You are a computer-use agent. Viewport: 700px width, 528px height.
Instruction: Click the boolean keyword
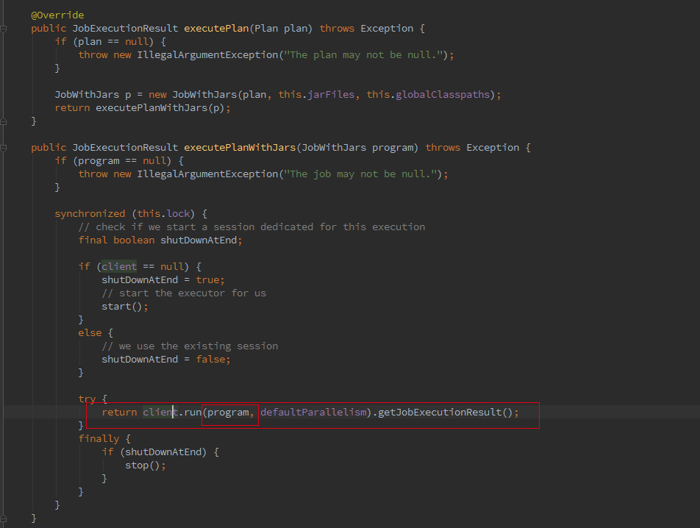coord(134,240)
